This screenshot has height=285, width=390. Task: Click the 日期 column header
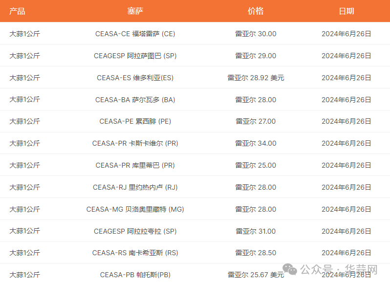click(x=346, y=11)
